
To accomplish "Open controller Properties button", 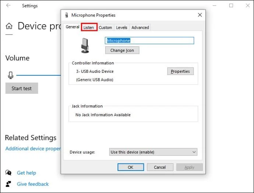I will (x=180, y=71).
